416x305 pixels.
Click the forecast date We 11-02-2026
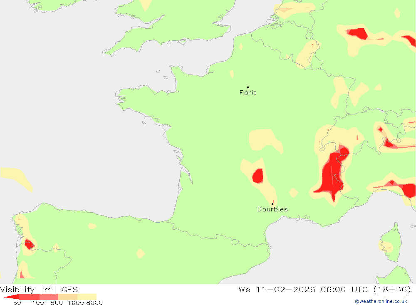point(277,289)
